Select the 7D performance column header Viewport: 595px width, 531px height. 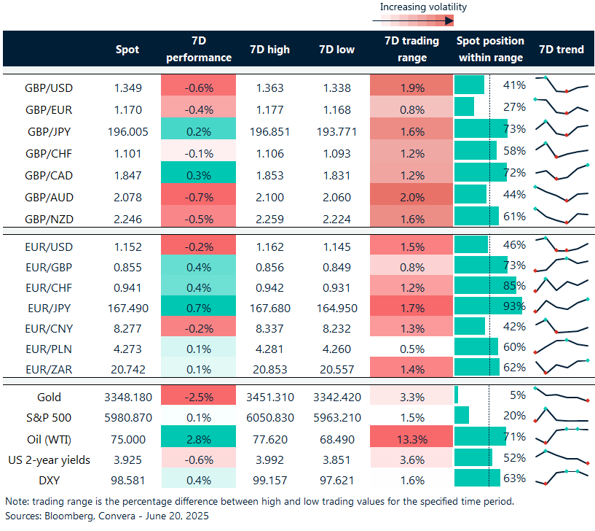tap(198, 49)
